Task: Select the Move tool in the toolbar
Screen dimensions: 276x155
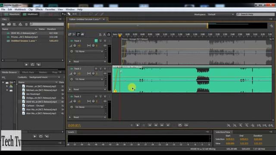Action: coord(64,14)
